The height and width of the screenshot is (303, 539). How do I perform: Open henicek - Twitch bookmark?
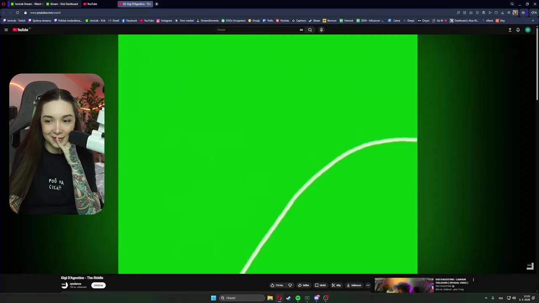[14, 21]
